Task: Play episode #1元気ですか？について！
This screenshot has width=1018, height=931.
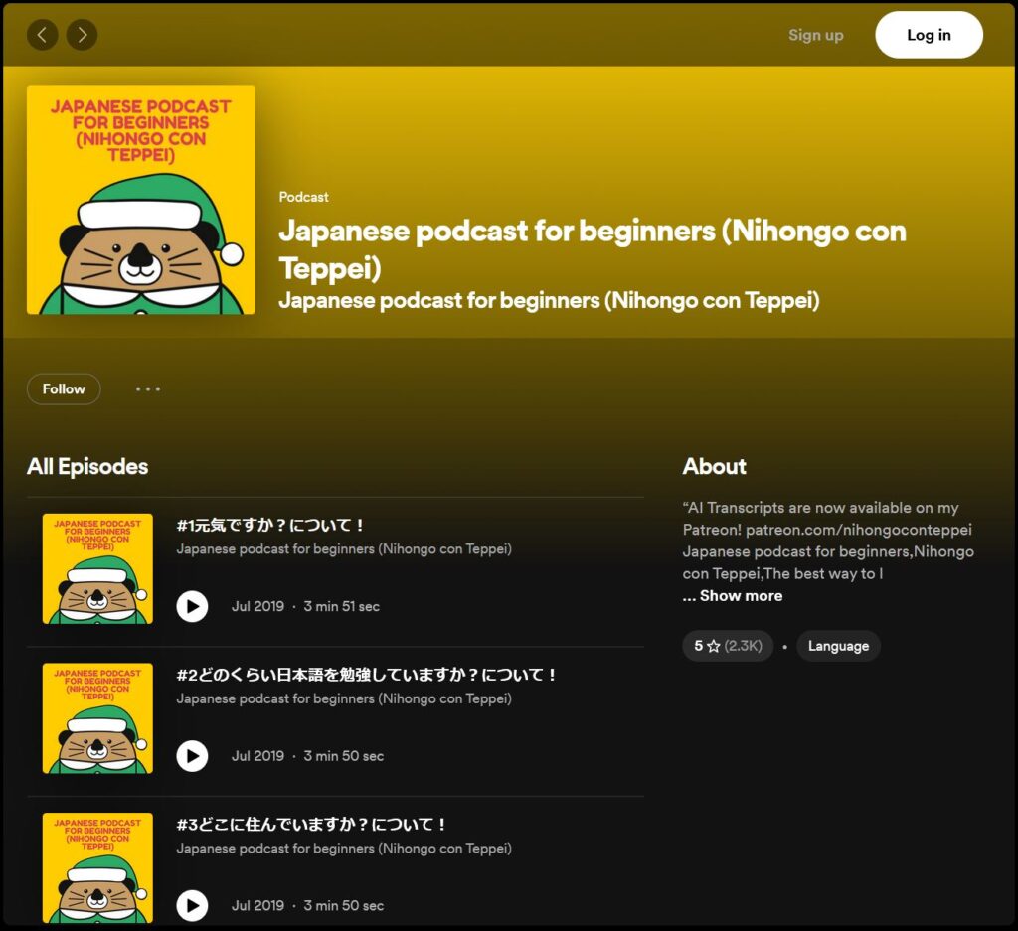Action: 192,607
